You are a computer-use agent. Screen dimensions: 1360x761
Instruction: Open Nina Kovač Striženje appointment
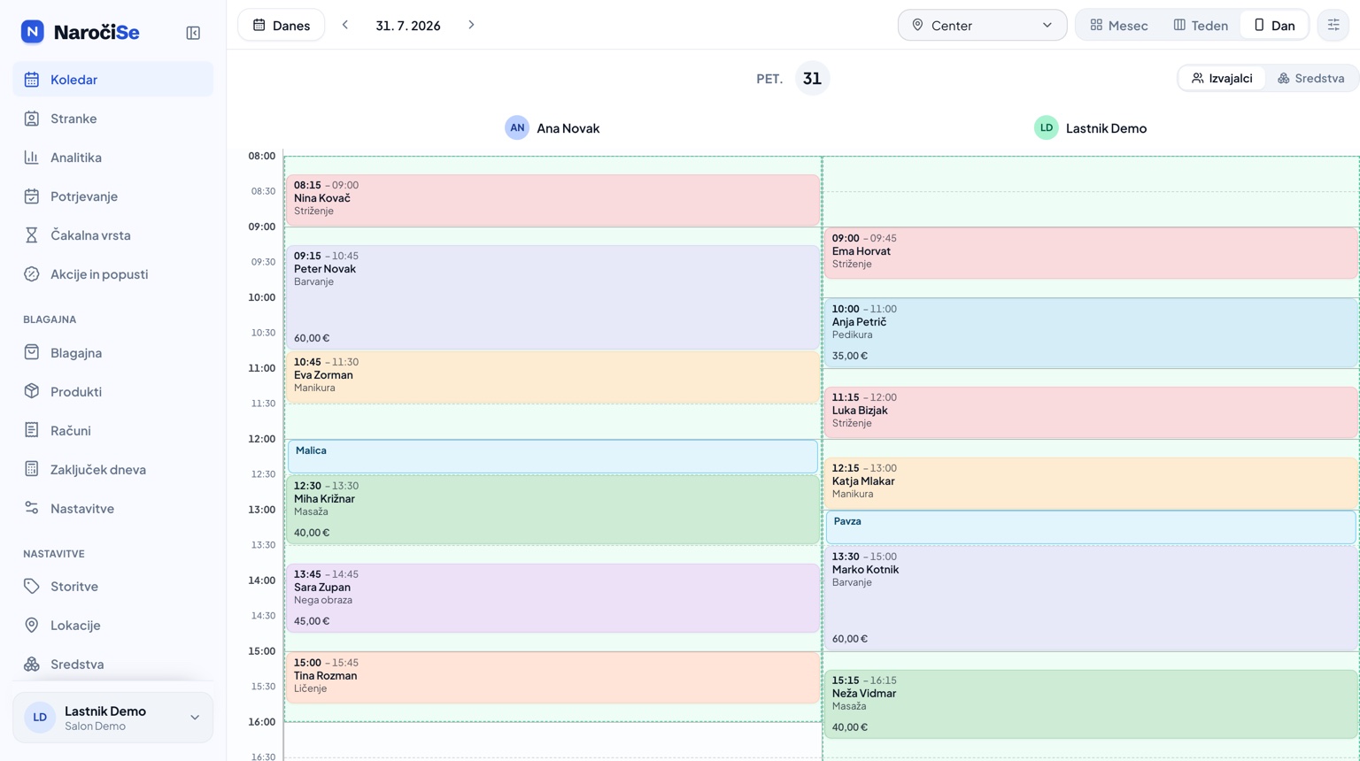click(x=552, y=200)
